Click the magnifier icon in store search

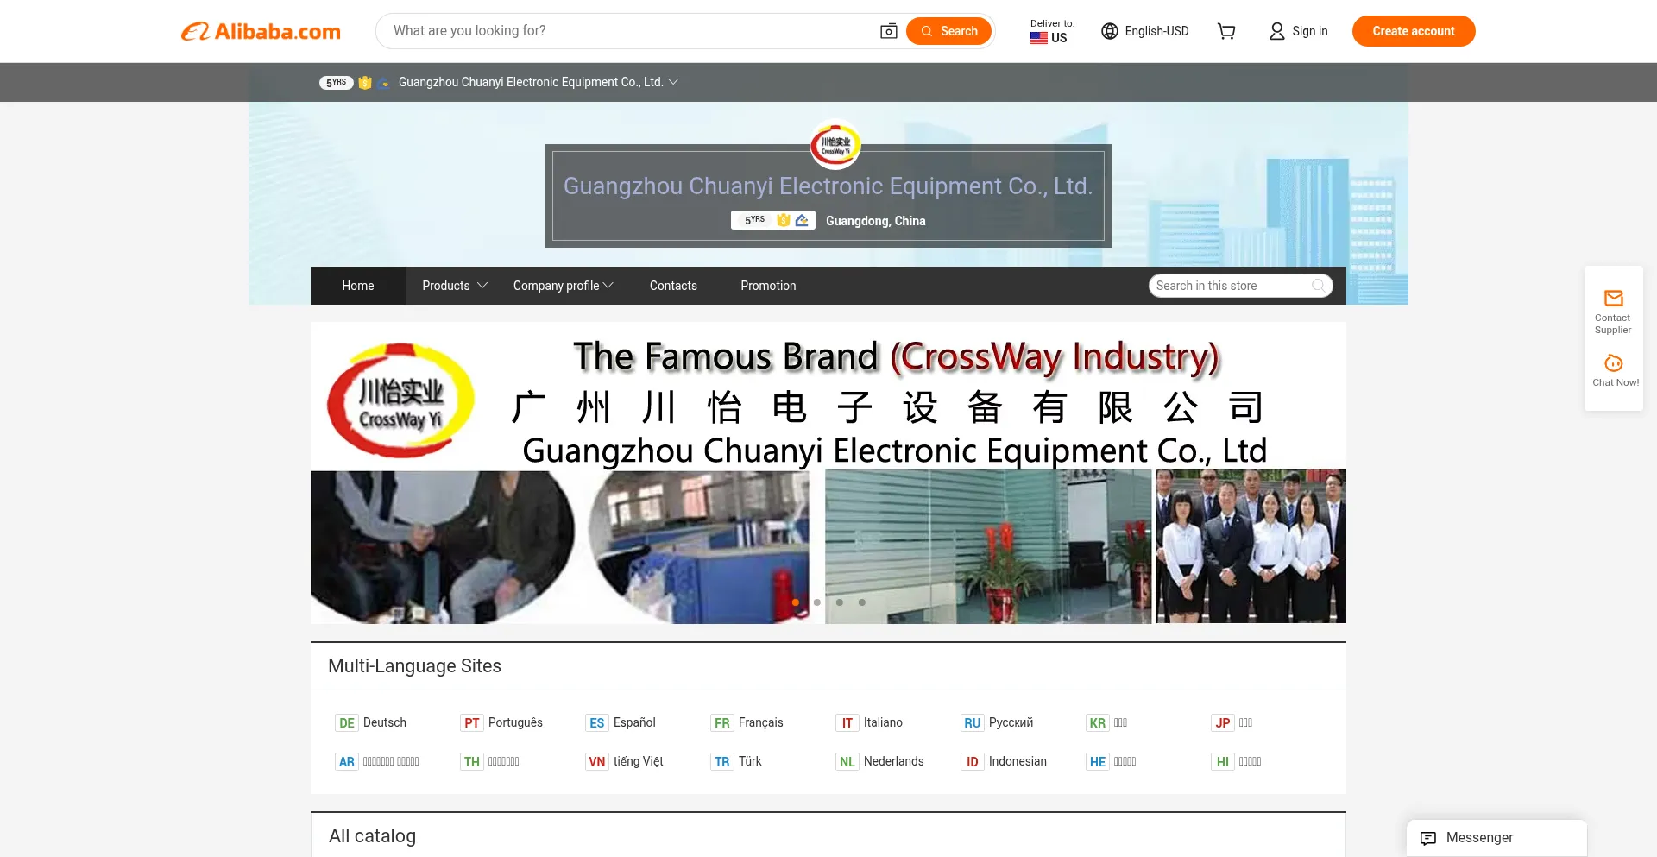click(1318, 286)
